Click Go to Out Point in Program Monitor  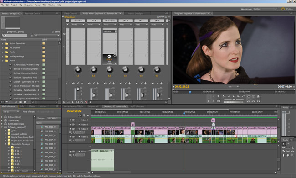pyautogui.click(x=214, y=101)
